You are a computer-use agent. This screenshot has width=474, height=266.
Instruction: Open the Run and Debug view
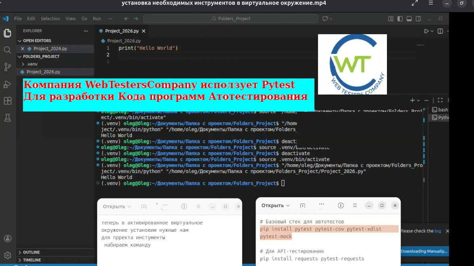(x=8, y=84)
